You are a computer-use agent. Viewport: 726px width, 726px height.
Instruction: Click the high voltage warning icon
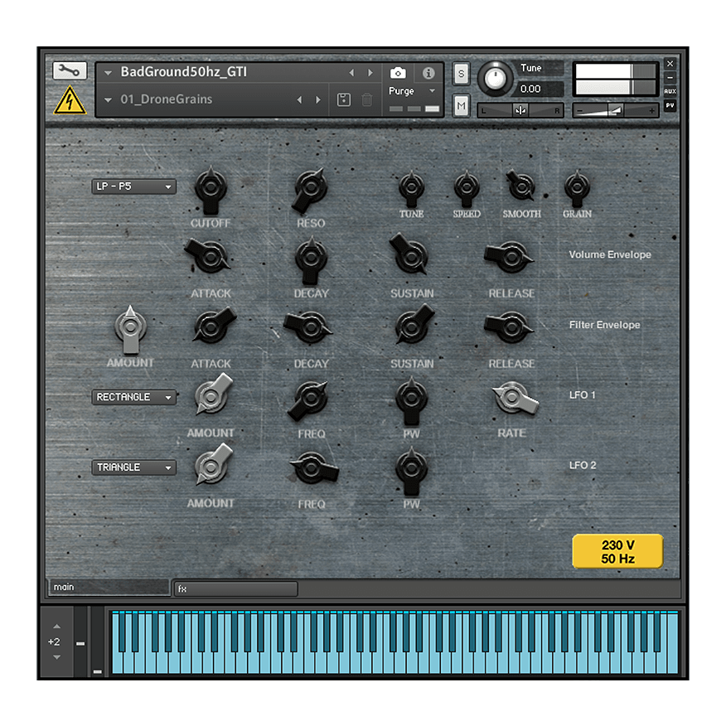[70, 100]
